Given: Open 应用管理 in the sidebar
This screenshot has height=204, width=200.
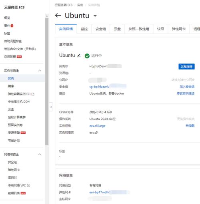Looking at the screenshot, I should [x=10, y=57].
